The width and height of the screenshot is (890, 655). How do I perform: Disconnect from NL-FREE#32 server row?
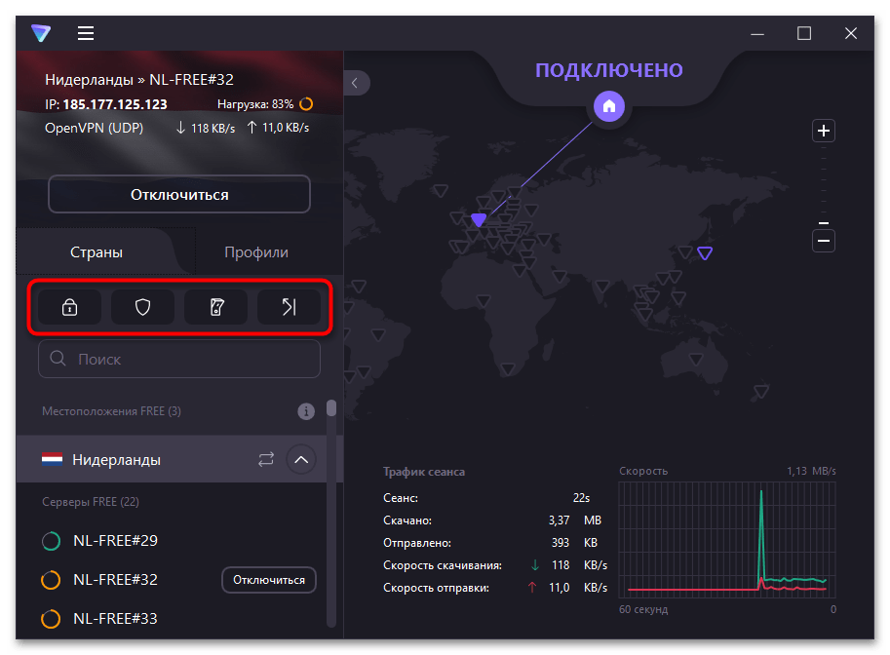point(268,580)
